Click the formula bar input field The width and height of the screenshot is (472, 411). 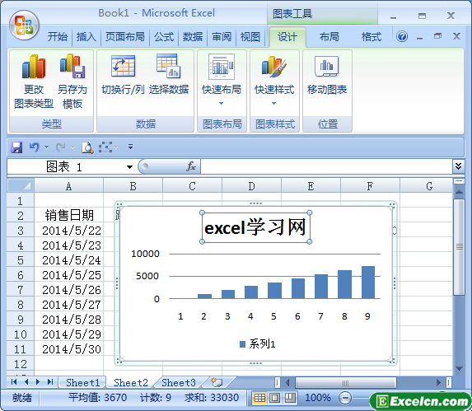(x=326, y=166)
